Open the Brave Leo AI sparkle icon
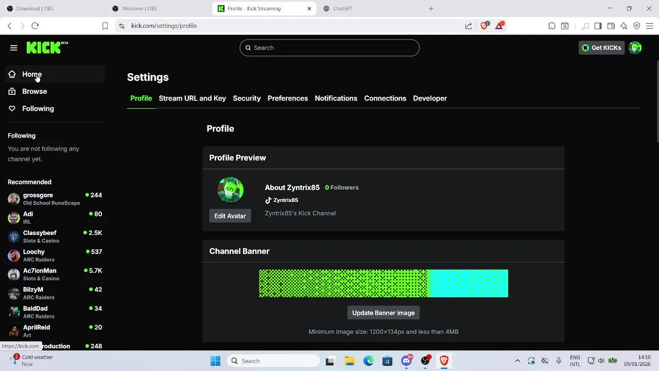659x371 pixels. tap(624, 26)
